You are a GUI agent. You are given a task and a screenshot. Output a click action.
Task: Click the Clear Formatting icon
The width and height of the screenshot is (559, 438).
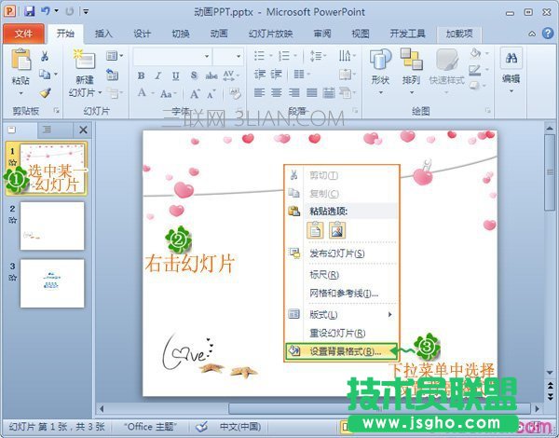(235, 93)
